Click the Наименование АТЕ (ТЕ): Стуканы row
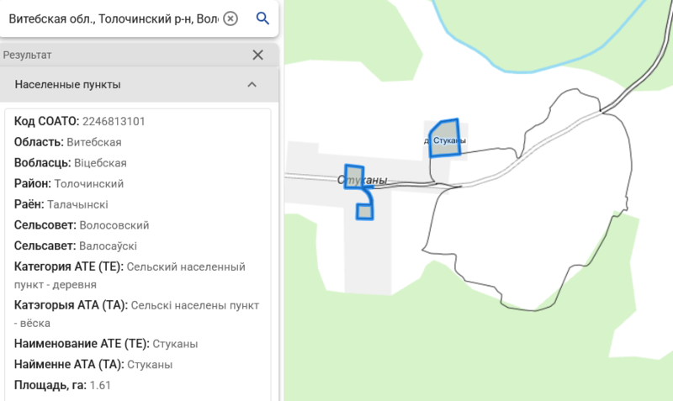 (x=106, y=344)
